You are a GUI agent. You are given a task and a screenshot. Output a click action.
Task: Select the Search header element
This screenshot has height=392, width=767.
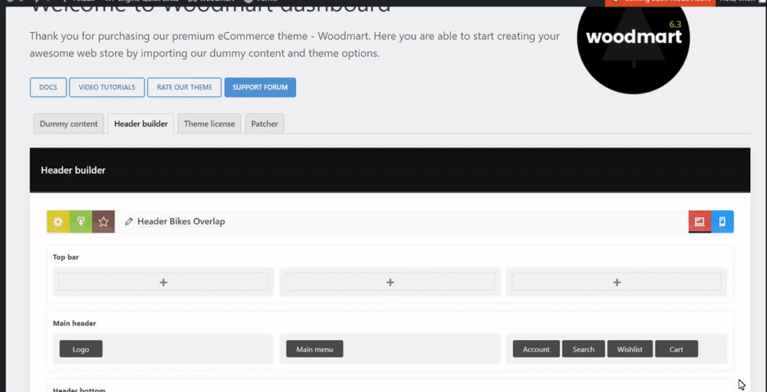pyautogui.click(x=584, y=349)
